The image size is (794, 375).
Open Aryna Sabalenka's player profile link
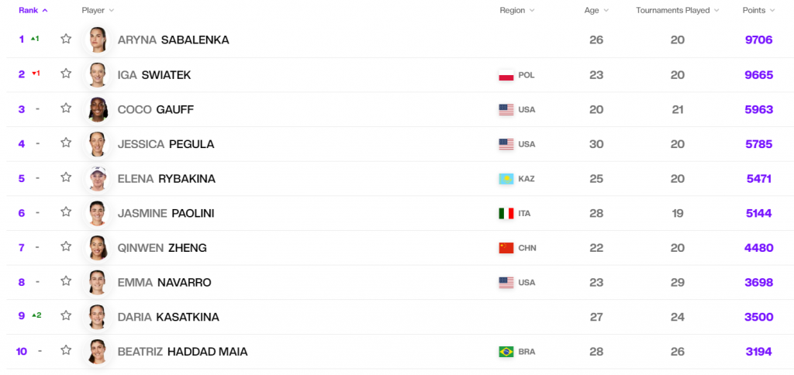(x=173, y=40)
